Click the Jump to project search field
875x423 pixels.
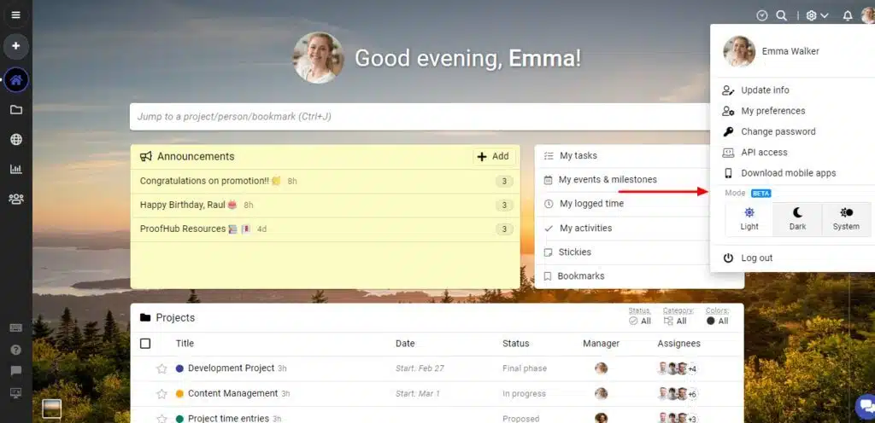point(419,117)
